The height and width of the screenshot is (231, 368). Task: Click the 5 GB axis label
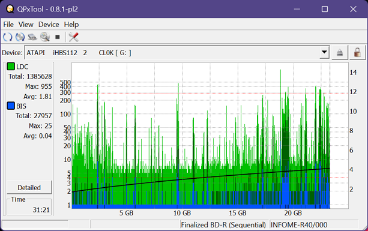click(x=126, y=213)
